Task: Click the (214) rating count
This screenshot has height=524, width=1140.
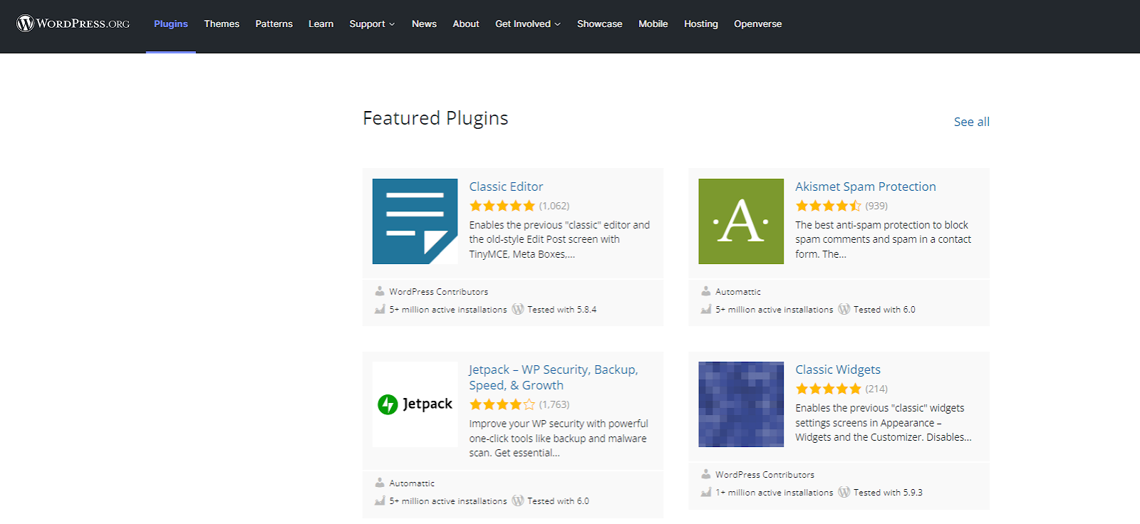Action: coord(876,389)
